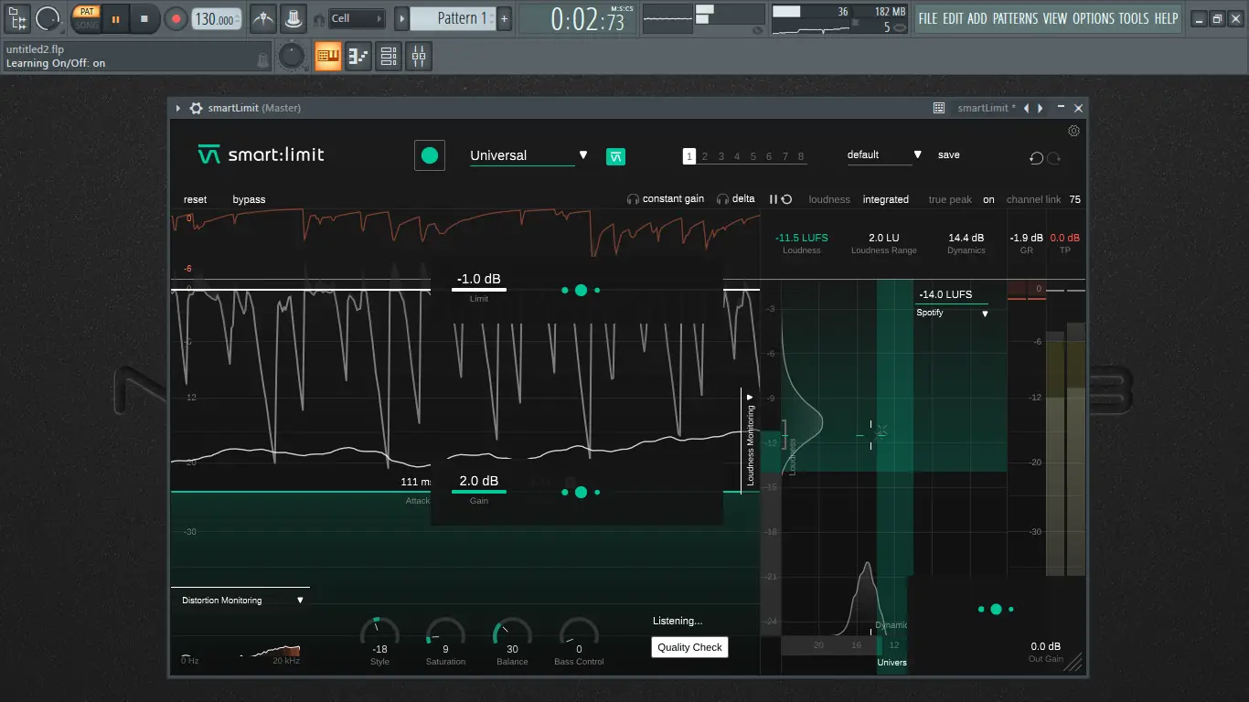Screen dimensions: 1249x702
Task: Open the smartLimit plugin gear options
Action: tap(195, 108)
